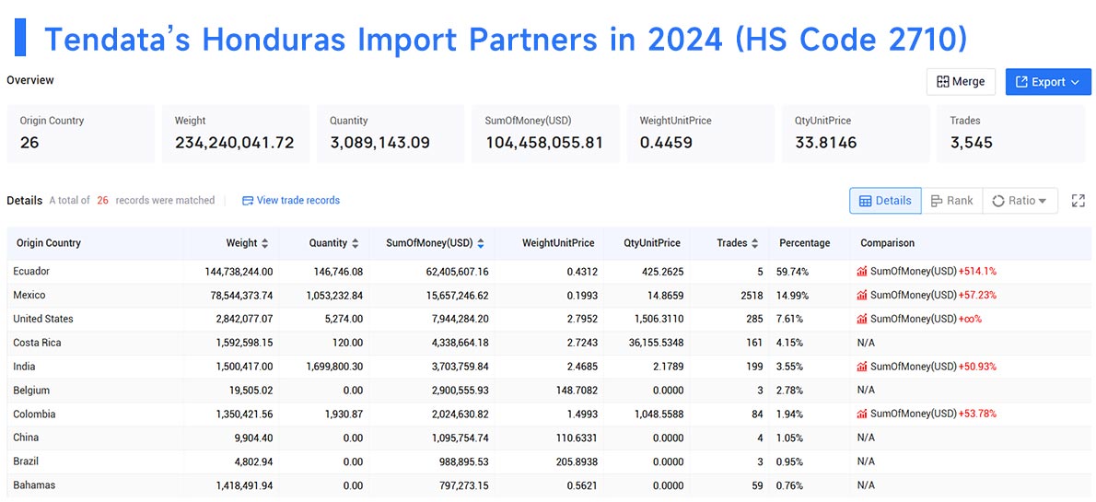Click QtyUnitPrice overview value 33.8146
The image size is (1096, 502).
tap(825, 144)
